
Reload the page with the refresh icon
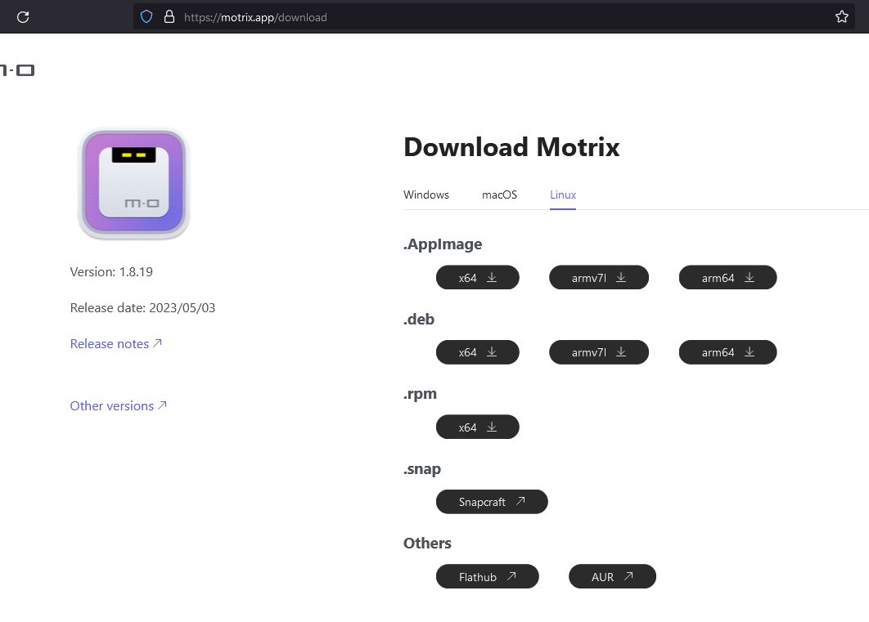(x=23, y=17)
